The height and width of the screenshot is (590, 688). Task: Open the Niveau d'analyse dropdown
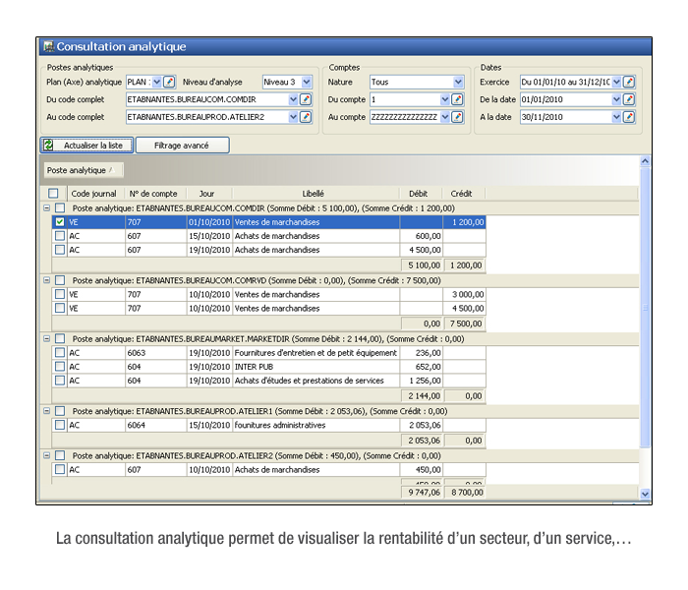click(x=306, y=82)
